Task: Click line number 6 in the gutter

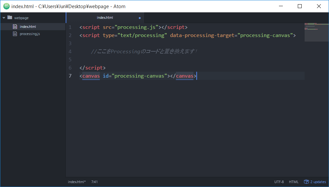Action: click(70, 68)
